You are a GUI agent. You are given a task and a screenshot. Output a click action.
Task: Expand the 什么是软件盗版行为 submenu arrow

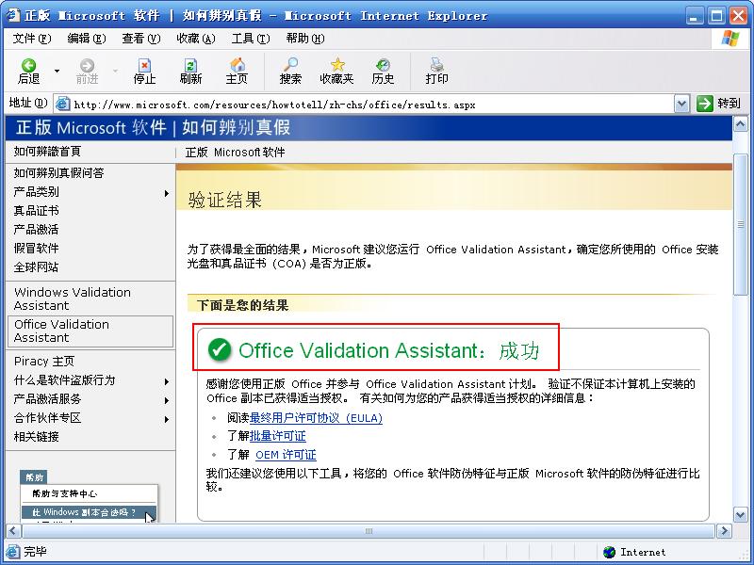167,381
